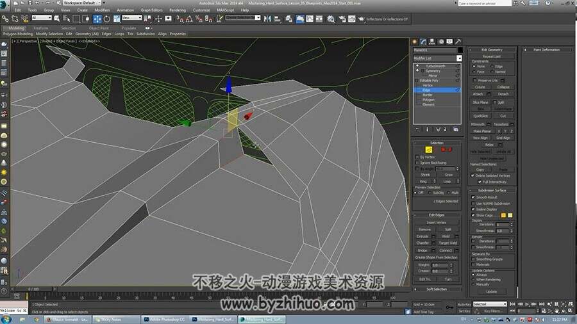The height and width of the screenshot is (324, 577).
Task: Open the Utilities hammer panel
Action: pyautogui.click(x=458, y=42)
